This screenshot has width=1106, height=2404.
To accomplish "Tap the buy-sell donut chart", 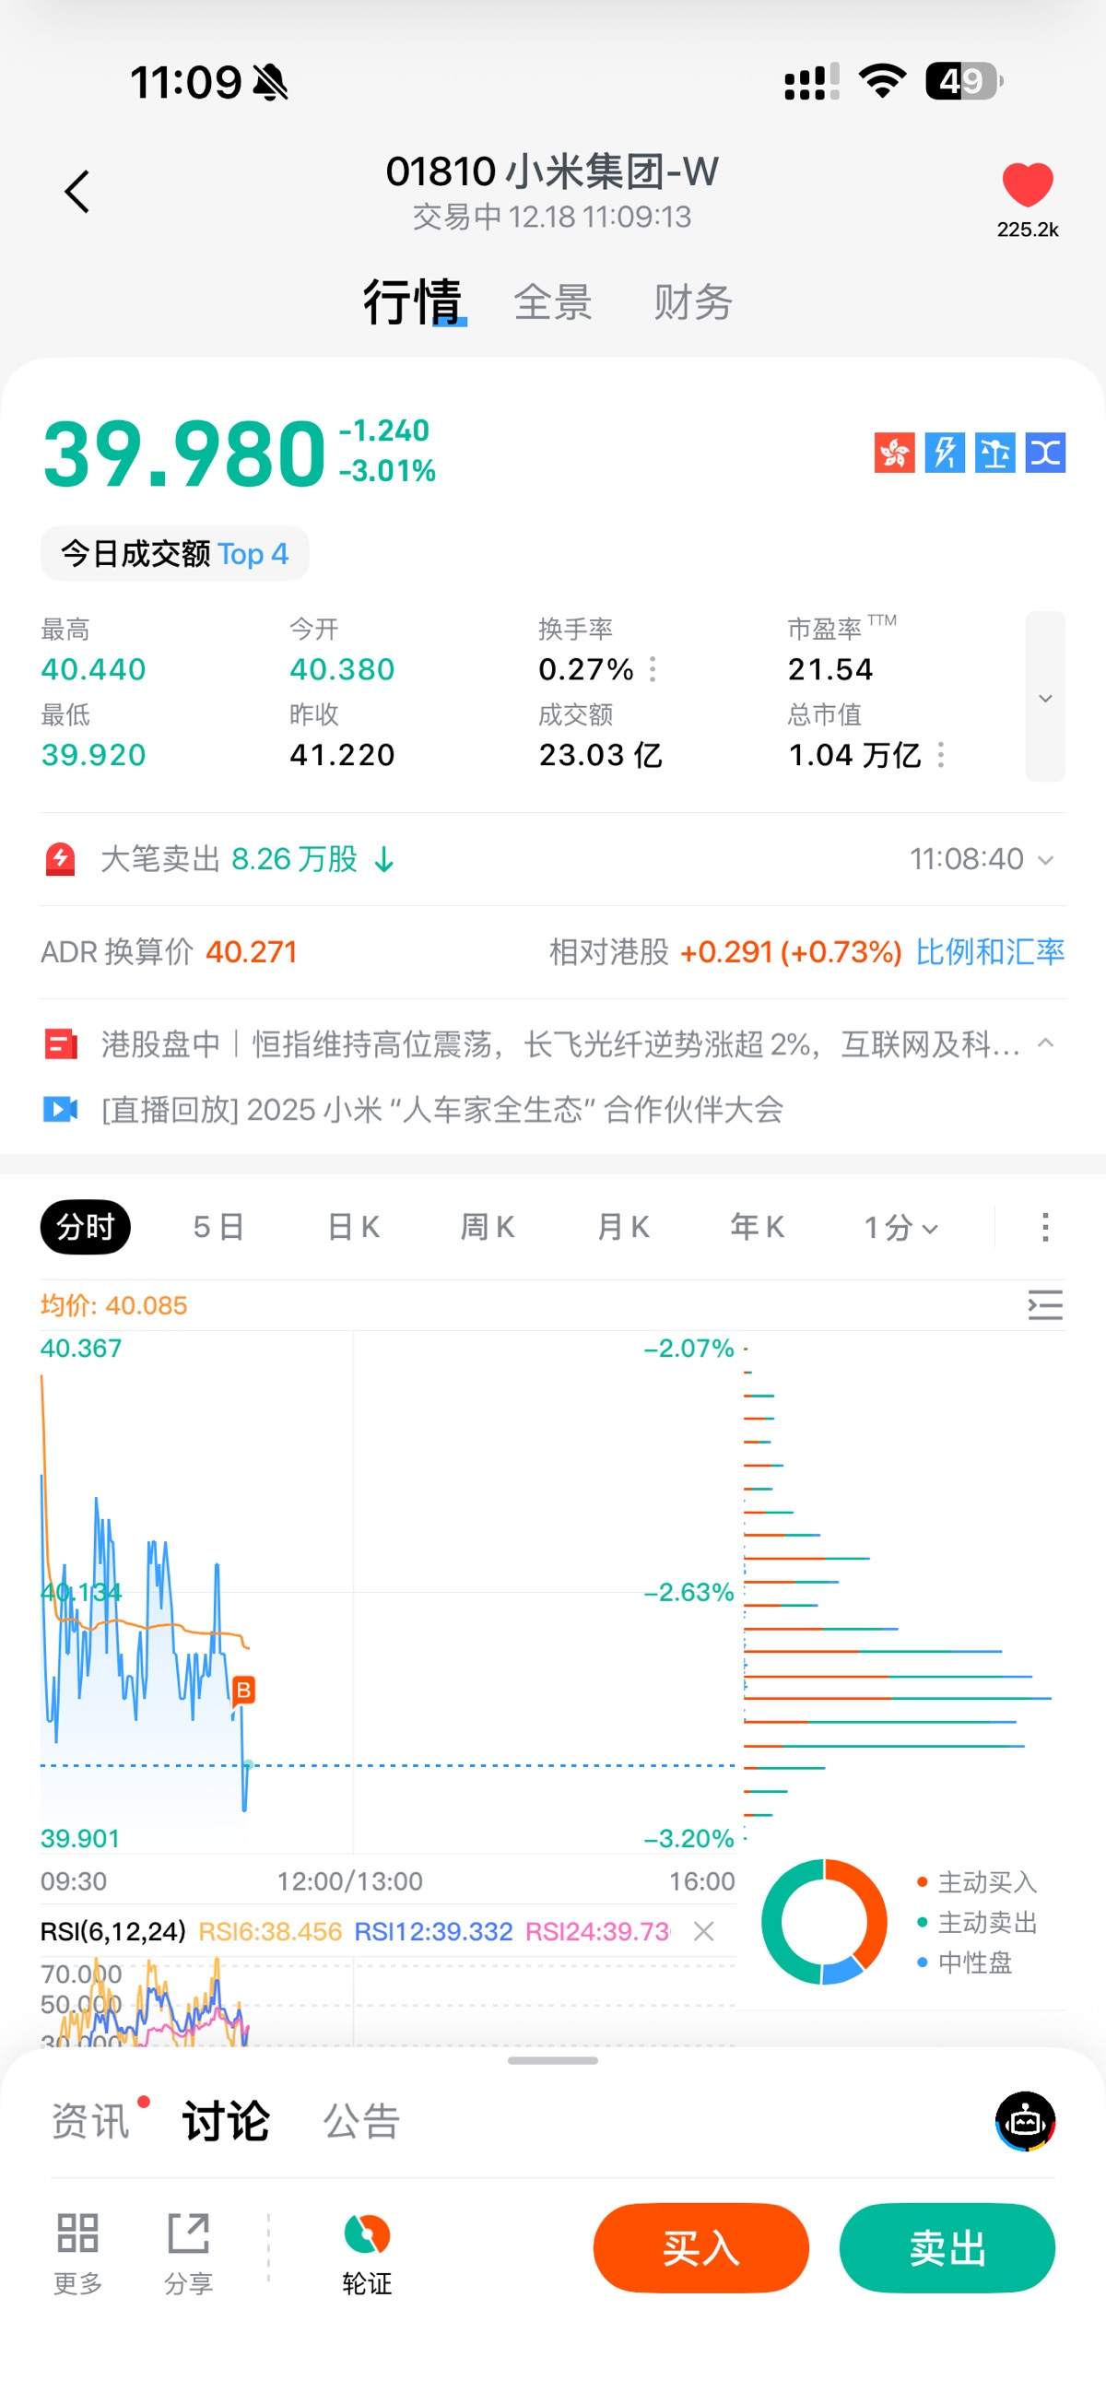I will coord(824,1922).
